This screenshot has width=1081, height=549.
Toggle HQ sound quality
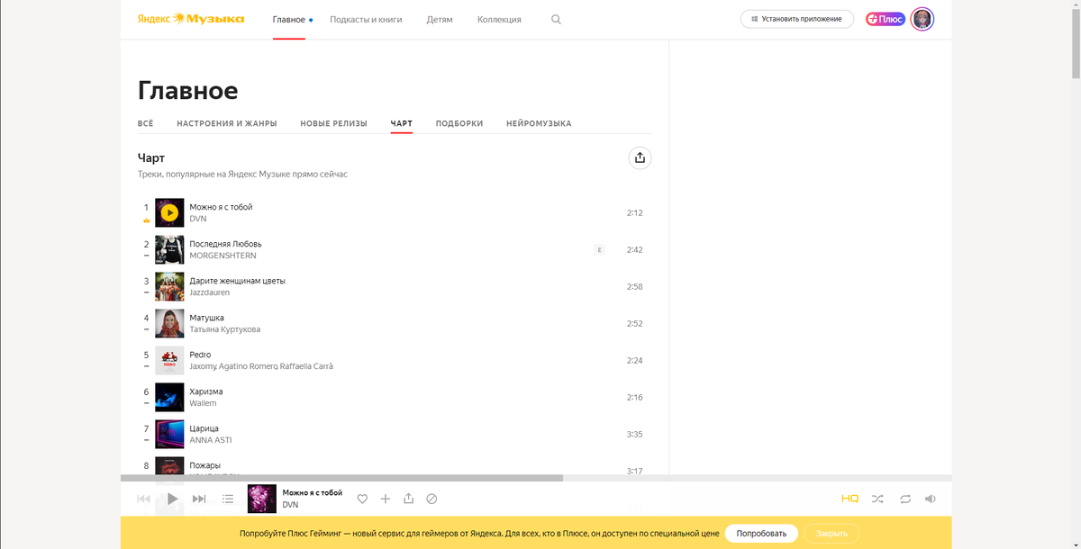click(x=849, y=499)
